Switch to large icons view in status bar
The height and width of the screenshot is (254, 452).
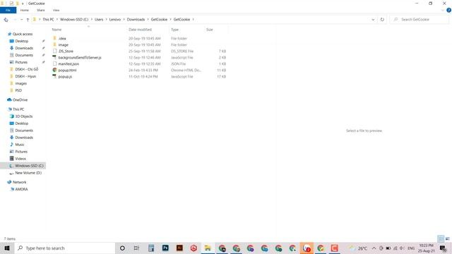[447, 238]
